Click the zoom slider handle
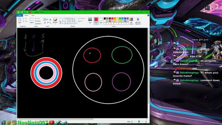The height and width of the screenshot is (125, 222). (x=139, y=122)
